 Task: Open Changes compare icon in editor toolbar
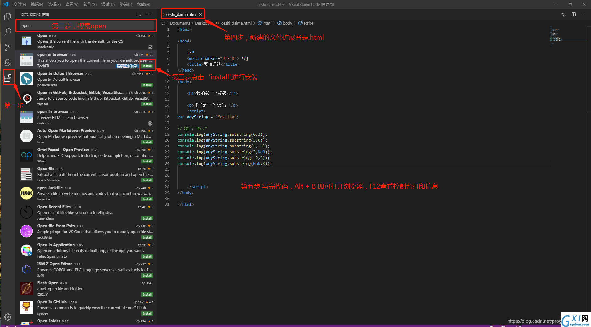[x=564, y=14]
